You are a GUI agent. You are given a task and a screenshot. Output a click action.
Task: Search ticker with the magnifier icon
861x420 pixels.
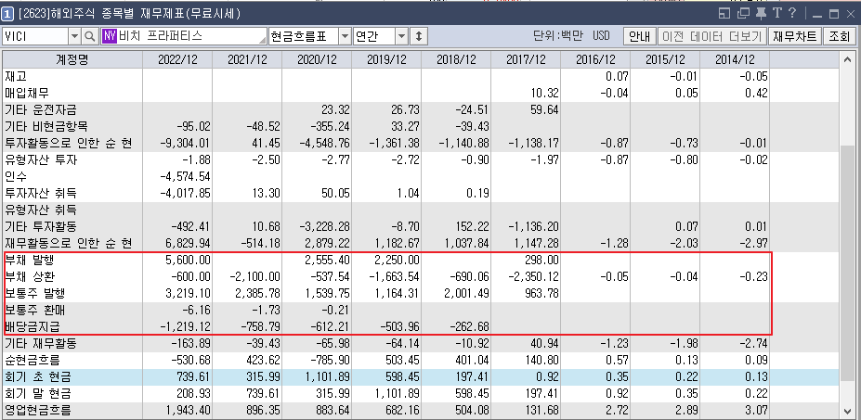pos(89,37)
